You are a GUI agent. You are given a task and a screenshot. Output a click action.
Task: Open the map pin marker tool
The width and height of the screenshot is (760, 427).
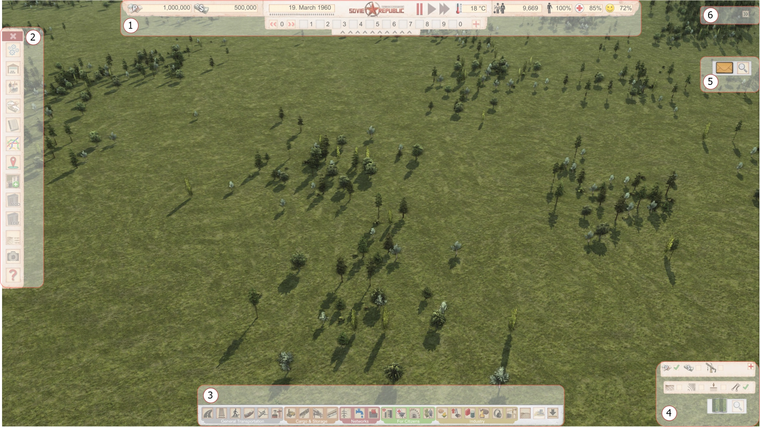(x=13, y=162)
